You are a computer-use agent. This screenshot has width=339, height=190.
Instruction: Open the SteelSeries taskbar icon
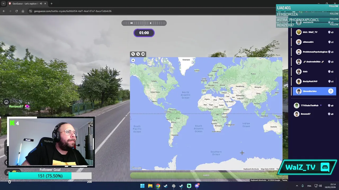point(173,186)
